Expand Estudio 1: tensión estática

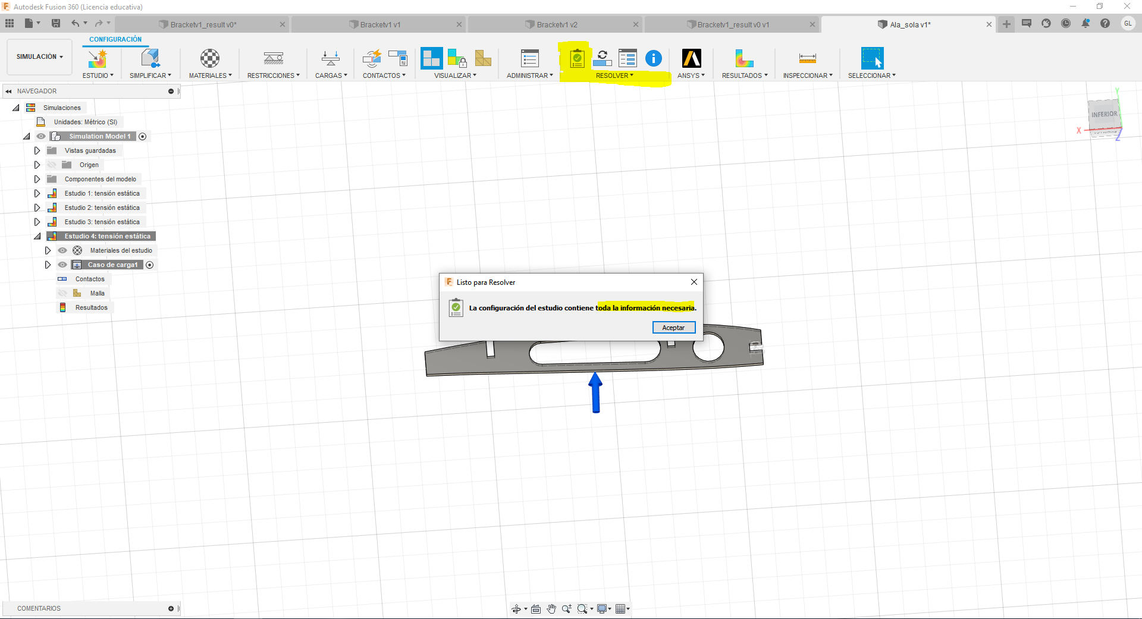pos(37,193)
